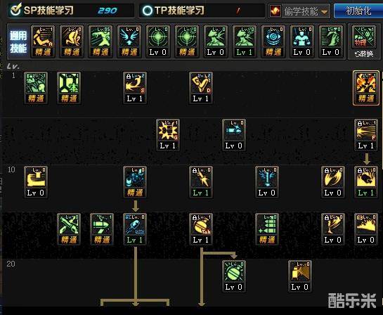Click the G-hotkey explosion skill icon
Screen dimensions: 383x315
coord(168,135)
